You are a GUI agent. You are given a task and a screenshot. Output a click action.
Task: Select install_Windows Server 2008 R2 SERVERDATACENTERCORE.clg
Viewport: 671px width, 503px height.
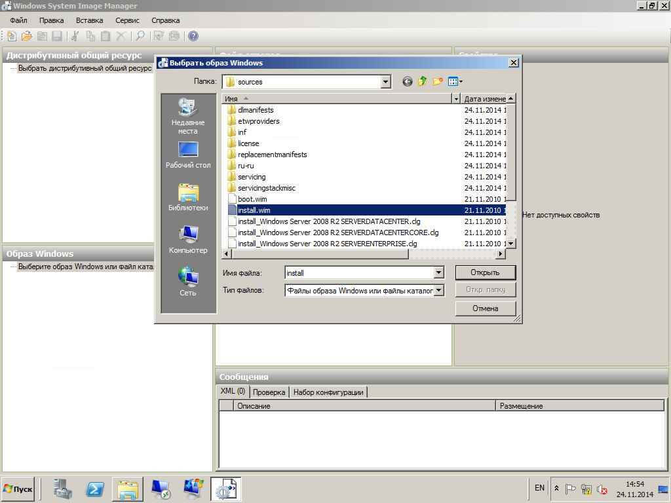[338, 233]
